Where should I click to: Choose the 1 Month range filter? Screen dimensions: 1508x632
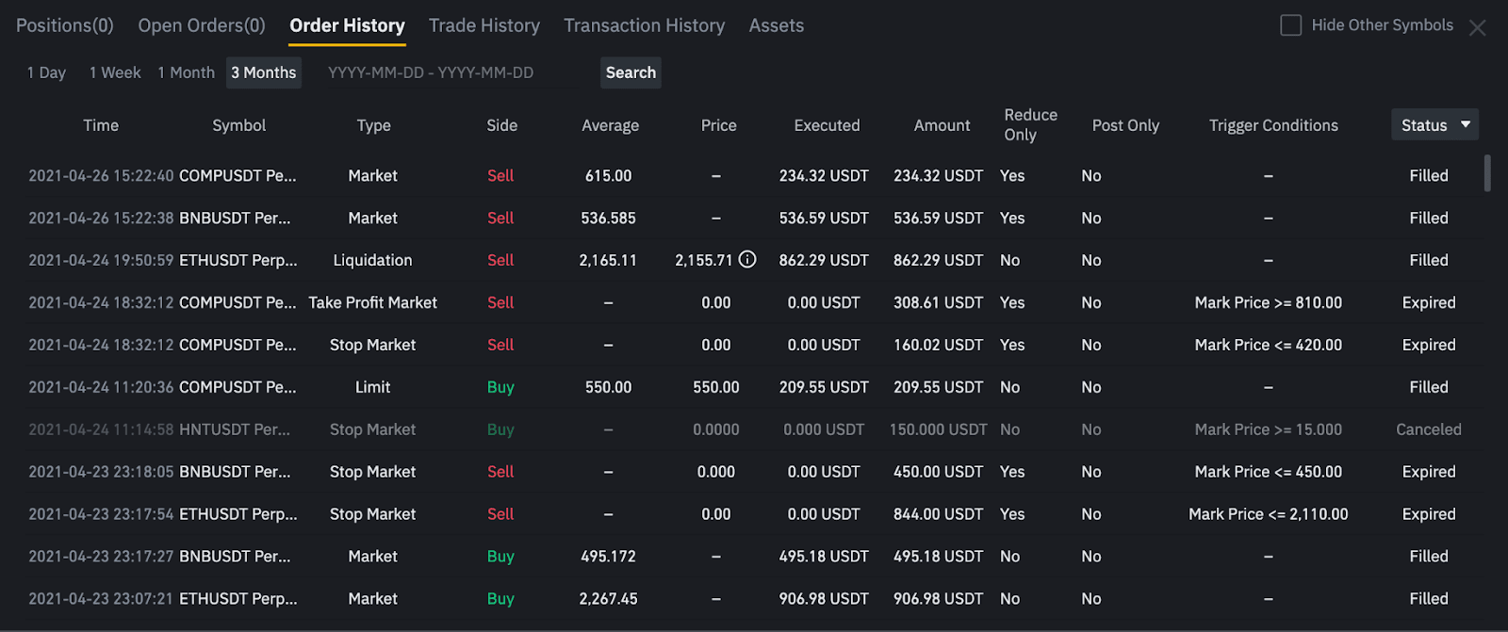point(187,73)
